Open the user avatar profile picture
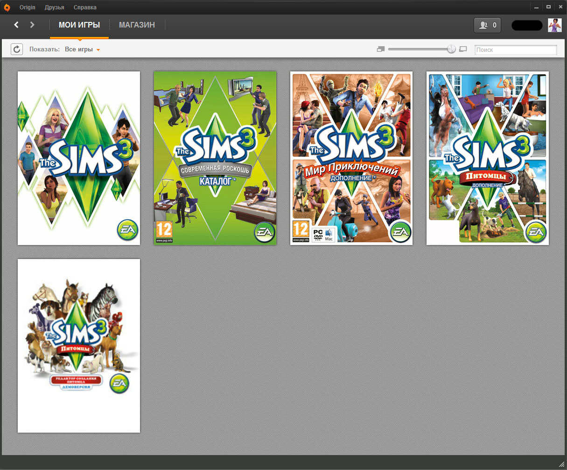567x470 pixels. point(554,25)
